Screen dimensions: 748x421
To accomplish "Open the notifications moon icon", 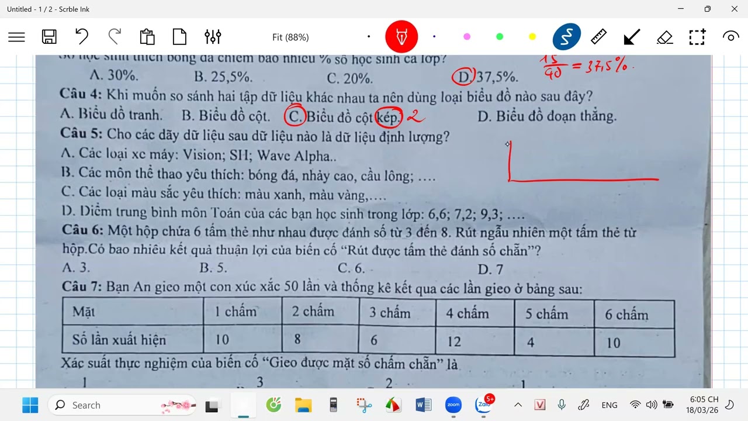I will pyautogui.click(x=730, y=405).
